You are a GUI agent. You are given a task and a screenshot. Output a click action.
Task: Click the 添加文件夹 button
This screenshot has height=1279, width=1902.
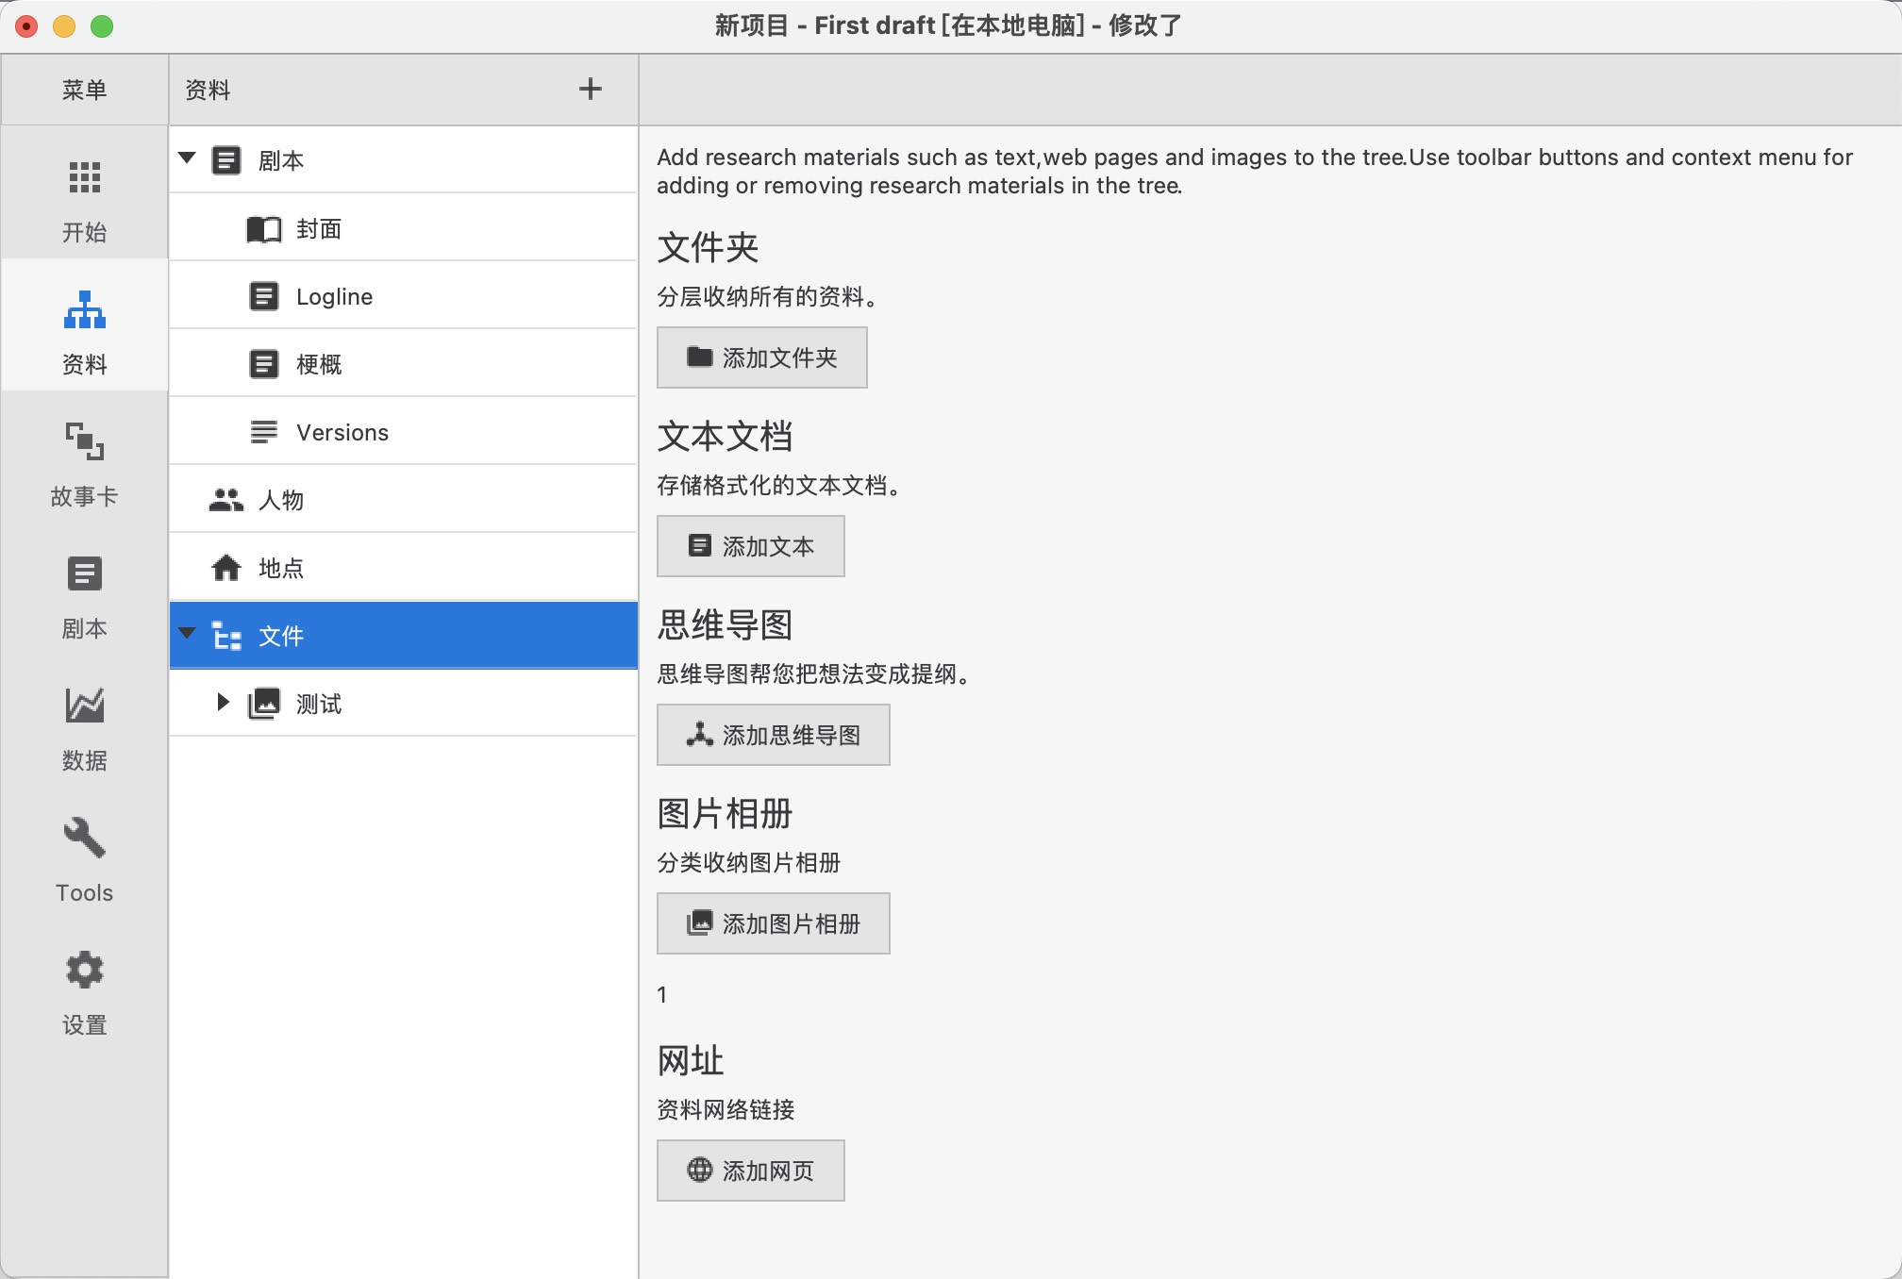[761, 357]
